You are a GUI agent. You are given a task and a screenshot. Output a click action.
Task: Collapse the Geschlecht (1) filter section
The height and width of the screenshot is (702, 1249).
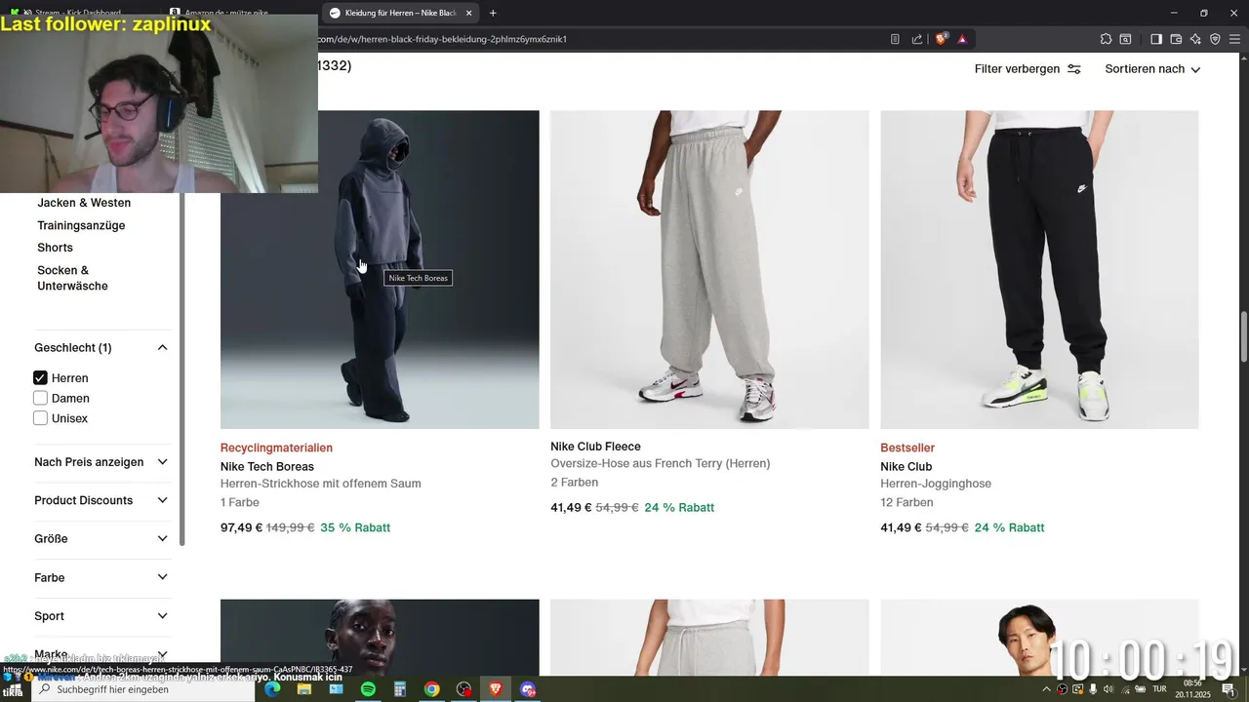coord(101,348)
